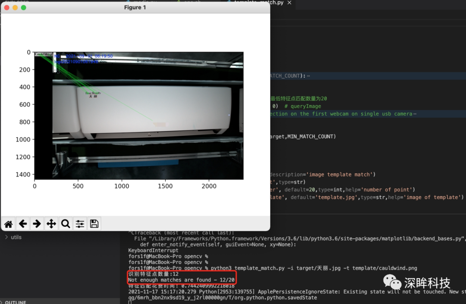Click the 'def enter_notify_event' traceback line
This screenshot has height=304, width=466.
[218, 244]
